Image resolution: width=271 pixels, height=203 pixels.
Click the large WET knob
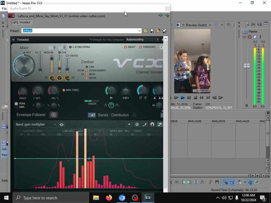click(24, 66)
